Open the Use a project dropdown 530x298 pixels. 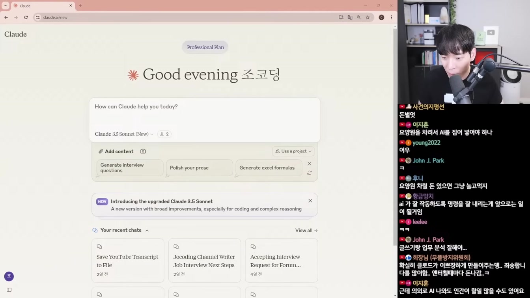coord(293,151)
